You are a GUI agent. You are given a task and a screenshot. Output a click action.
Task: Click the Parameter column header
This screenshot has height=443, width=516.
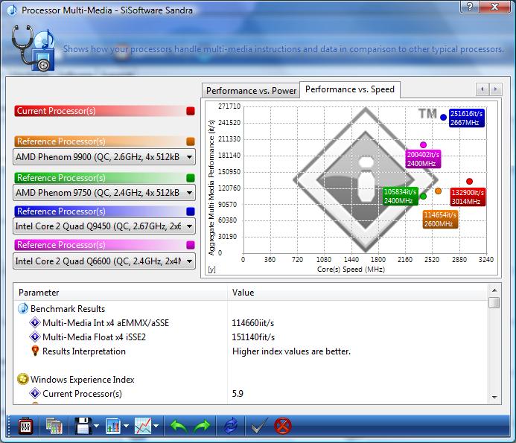(x=121, y=293)
